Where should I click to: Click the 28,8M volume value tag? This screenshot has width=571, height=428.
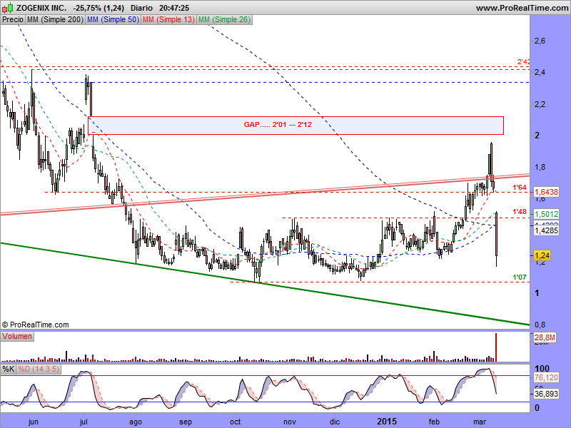[545, 337]
